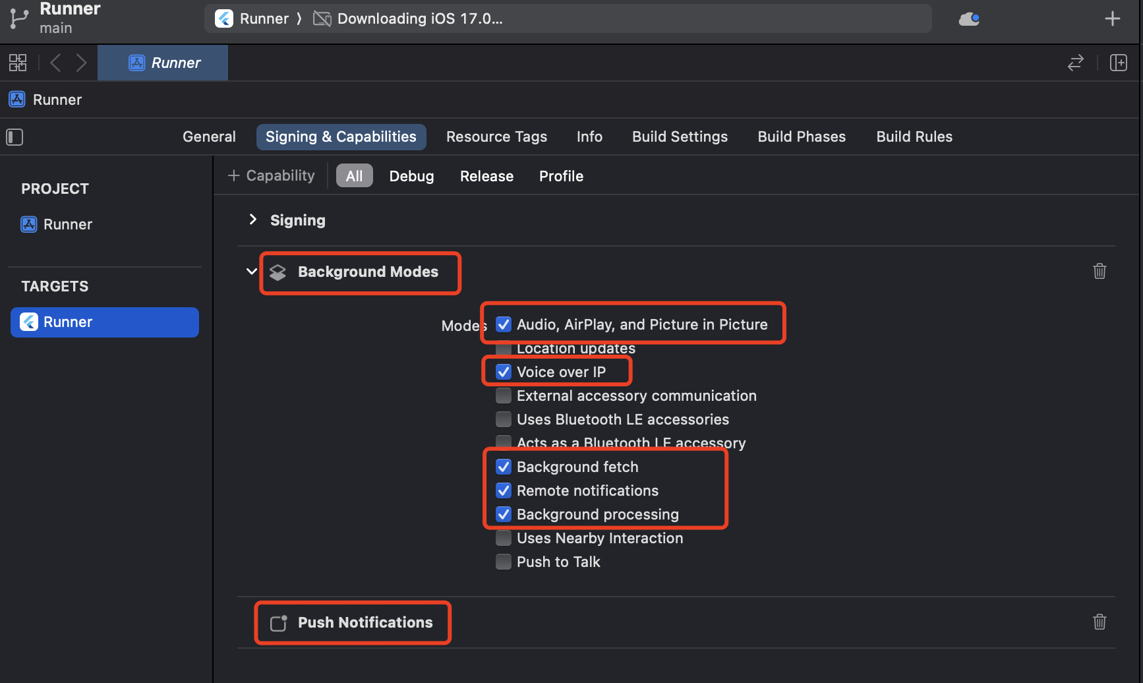Image resolution: width=1143 pixels, height=683 pixels.
Task: Go forward using the right navigation arrow
Action: pos(81,63)
